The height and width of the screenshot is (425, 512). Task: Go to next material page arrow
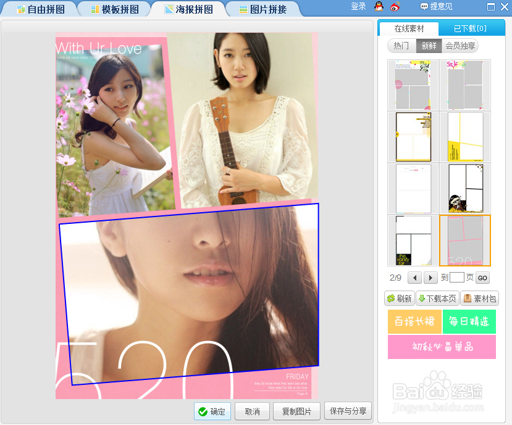point(430,278)
